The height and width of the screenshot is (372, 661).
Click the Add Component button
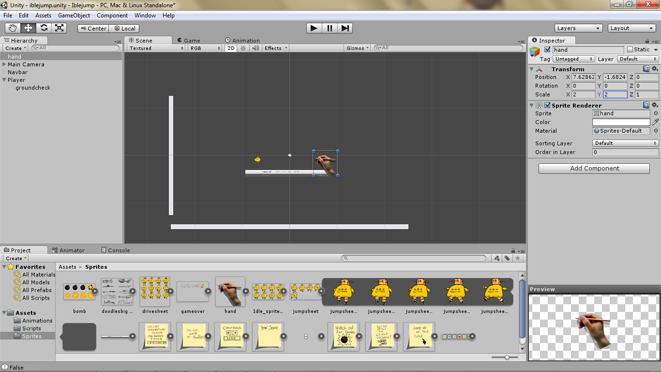point(594,168)
